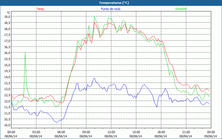Click the 11,0 y-axis value
Screen dimensions: 222x139
click(7, 113)
